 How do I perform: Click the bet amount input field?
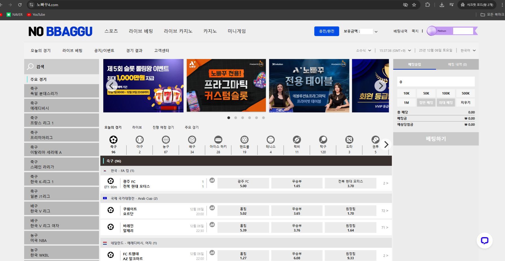436,82
